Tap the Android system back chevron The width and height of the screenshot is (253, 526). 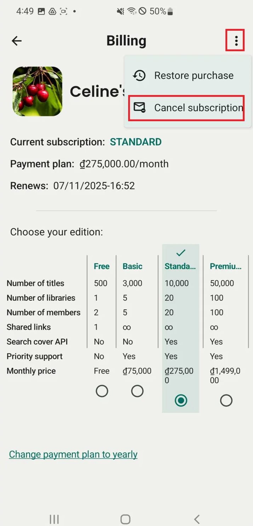(x=197, y=519)
